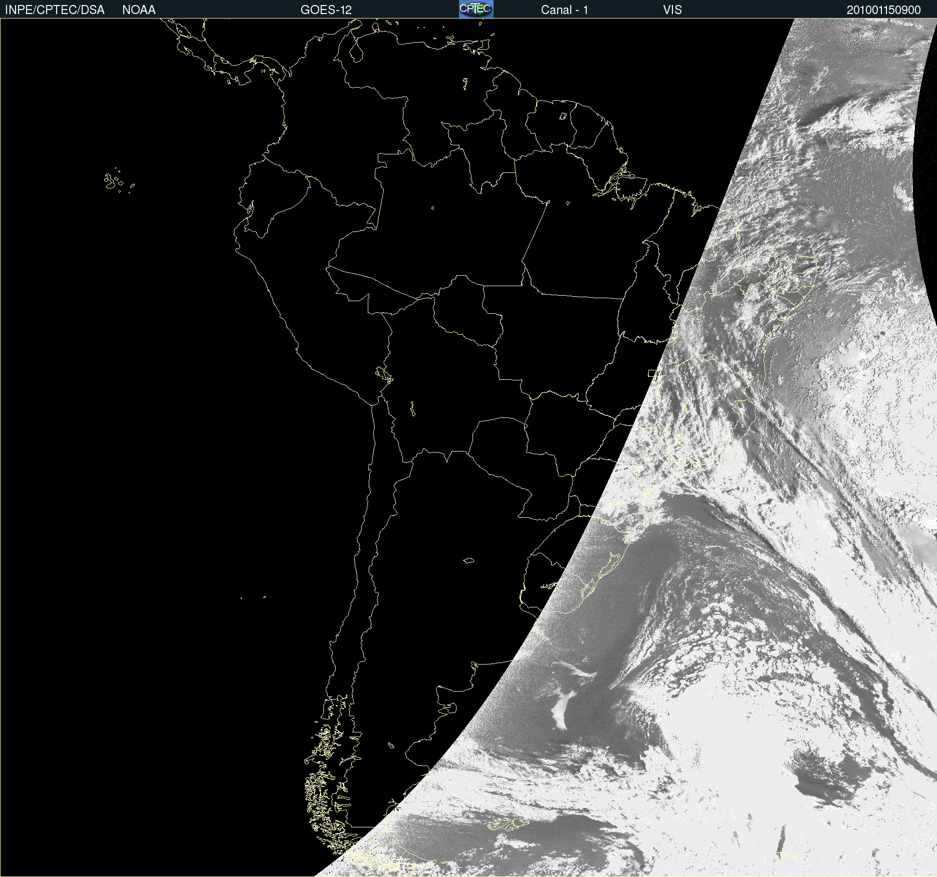
Task: Click the INPE/CPTEC/DSA header text
Action: click(x=55, y=10)
